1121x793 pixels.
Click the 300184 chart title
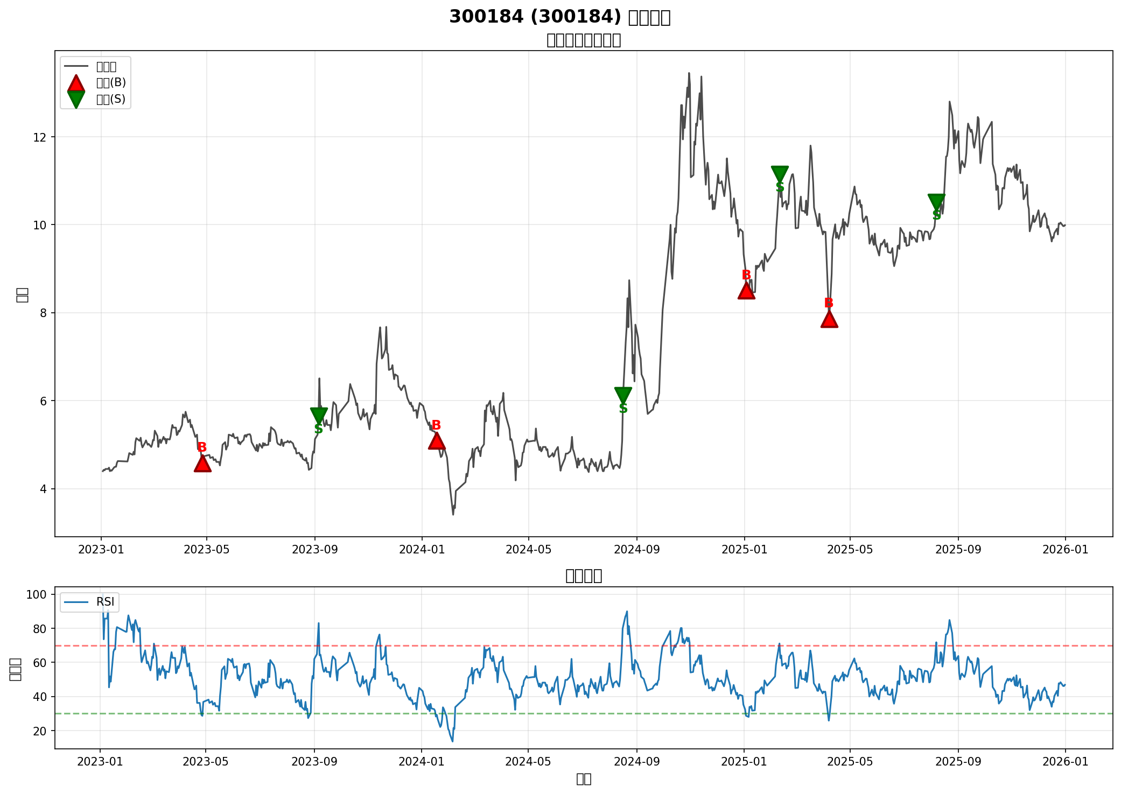(560, 17)
